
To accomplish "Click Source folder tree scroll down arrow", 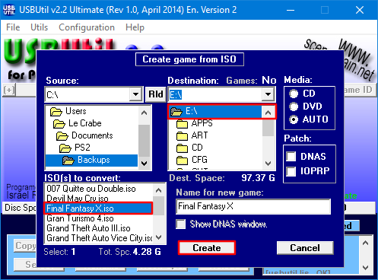I will pos(144,163).
